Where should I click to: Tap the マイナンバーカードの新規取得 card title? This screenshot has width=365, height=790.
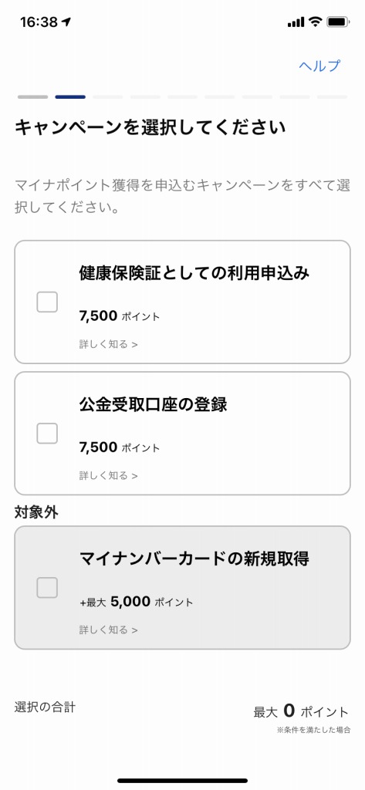click(194, 559)
